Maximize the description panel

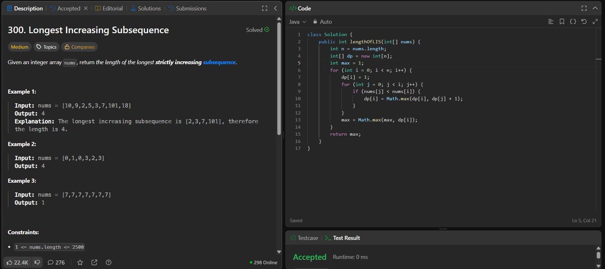264,9
